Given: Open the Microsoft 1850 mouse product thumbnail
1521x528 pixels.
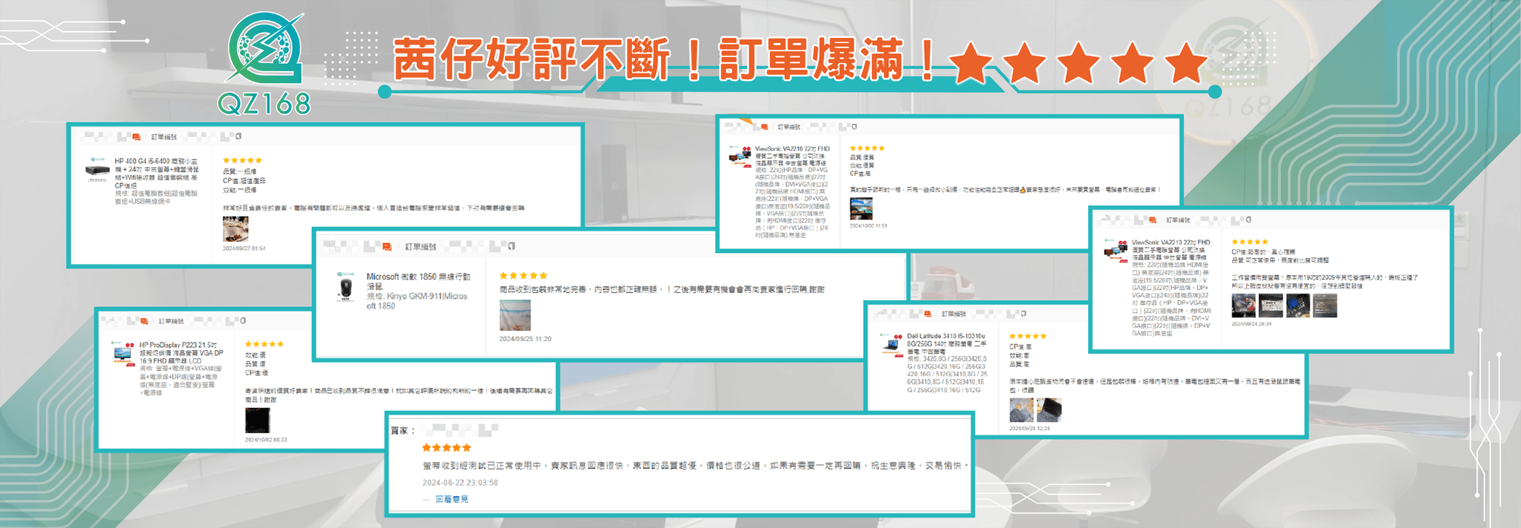Looking at the screenshot, I should pyautogui.click(x=345, y=288).
